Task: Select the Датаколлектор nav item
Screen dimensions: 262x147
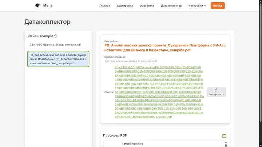Action: [171, 6]
